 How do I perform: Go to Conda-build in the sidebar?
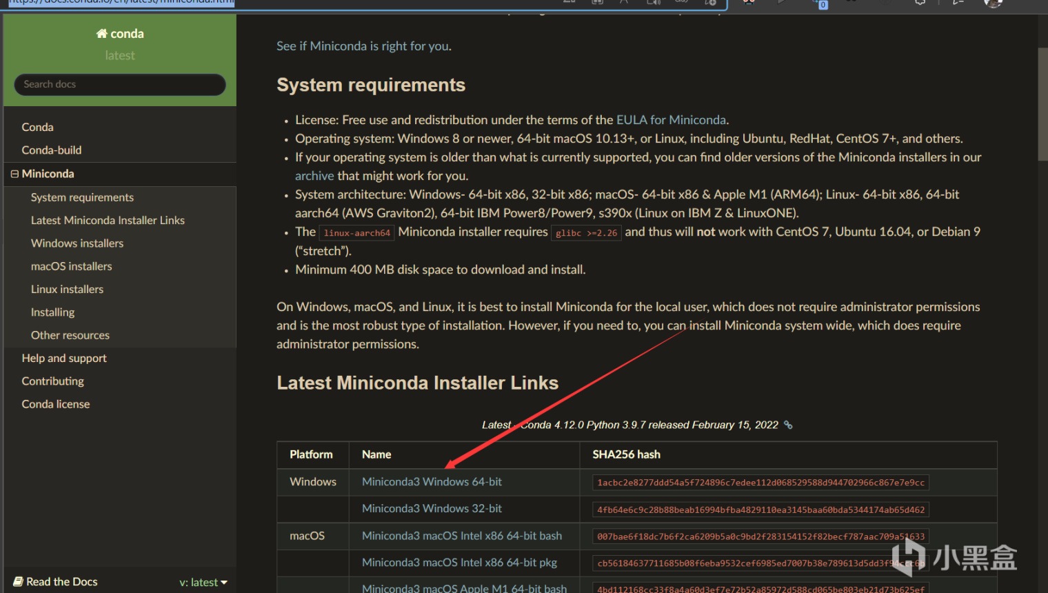pyautogui.click(x=52, y=150)
